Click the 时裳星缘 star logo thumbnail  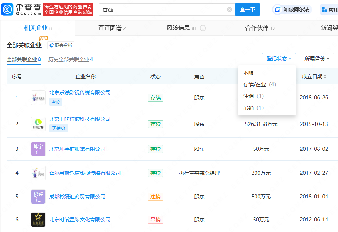pos(38,220)
